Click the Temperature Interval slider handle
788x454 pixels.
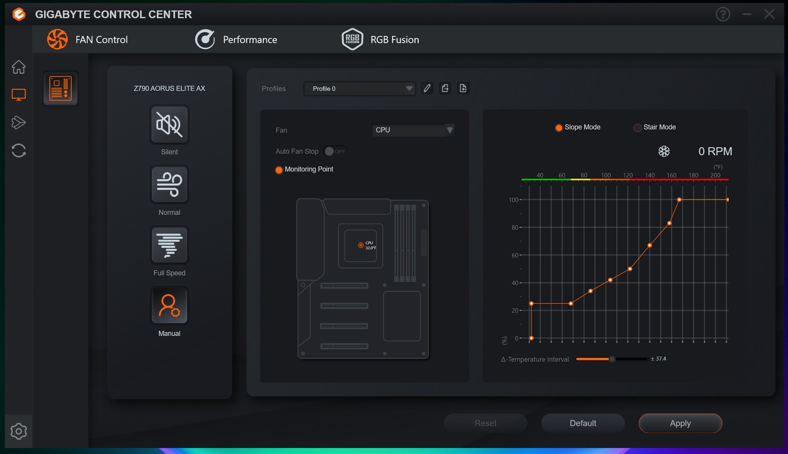[x=612, y=359]
